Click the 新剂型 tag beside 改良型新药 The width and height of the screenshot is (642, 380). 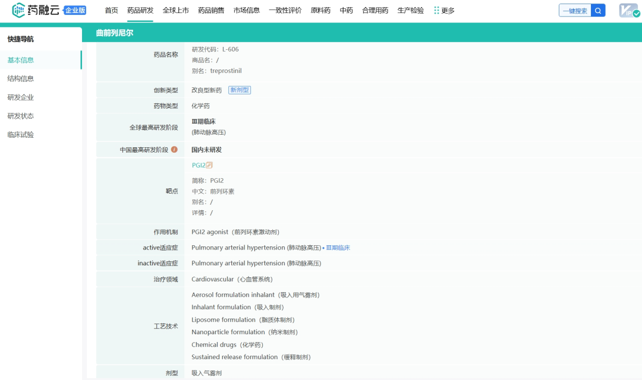pos(240,90)
